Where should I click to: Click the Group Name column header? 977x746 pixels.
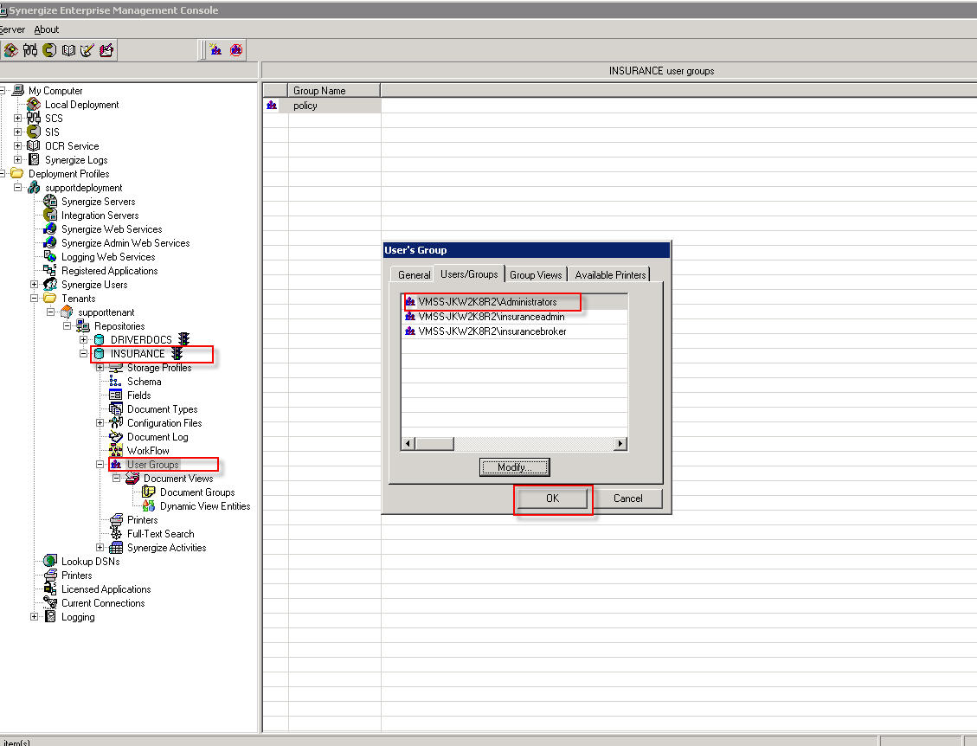pyautogui.click(x=334, y=90)
